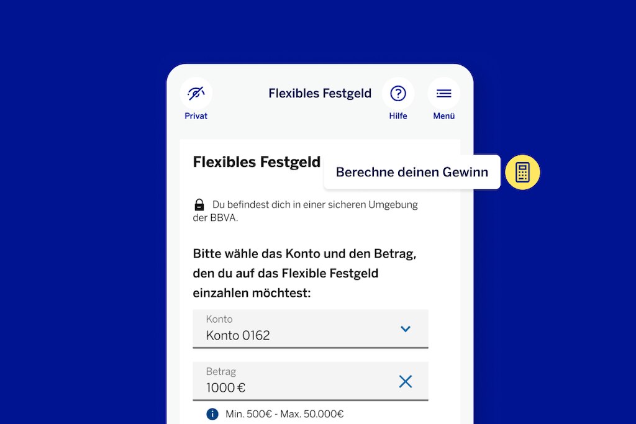Expand account options via the blue arrow
The height and width of the screenshot is (424, 636).
(406, 329)
